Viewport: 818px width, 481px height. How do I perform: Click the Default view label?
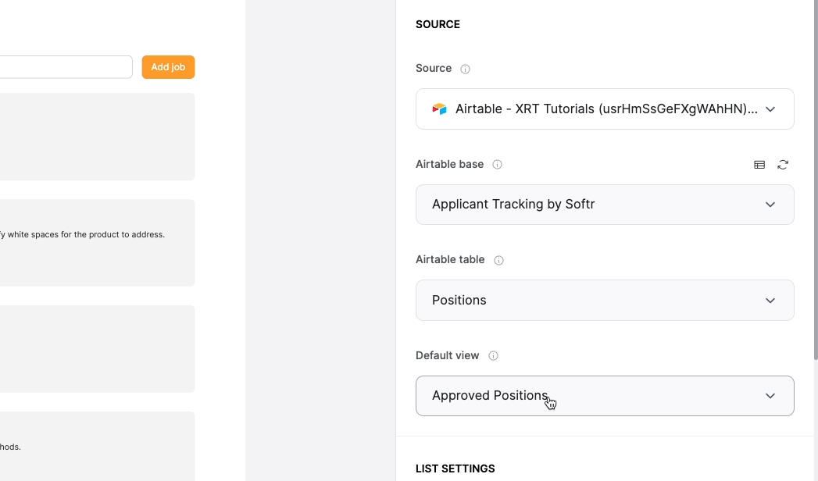(x=447, y=355)
